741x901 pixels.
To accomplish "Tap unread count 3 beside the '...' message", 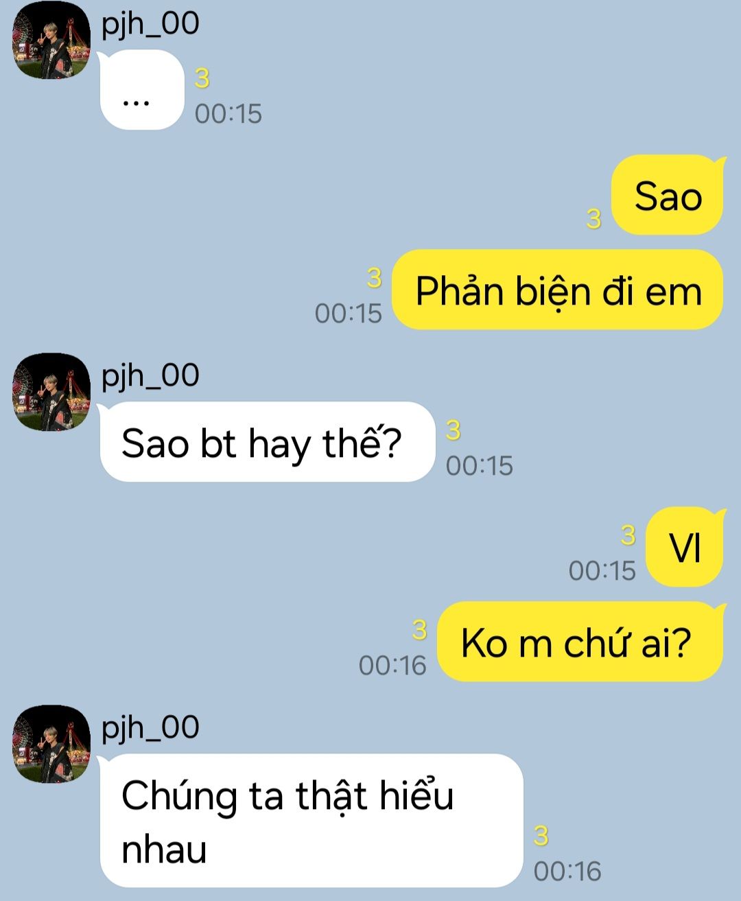I will [x=202, y=79].
